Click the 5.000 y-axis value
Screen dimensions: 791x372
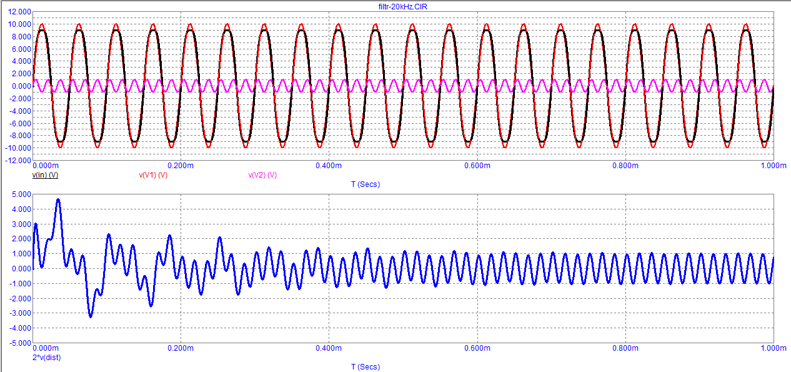[x=21, y=194]
